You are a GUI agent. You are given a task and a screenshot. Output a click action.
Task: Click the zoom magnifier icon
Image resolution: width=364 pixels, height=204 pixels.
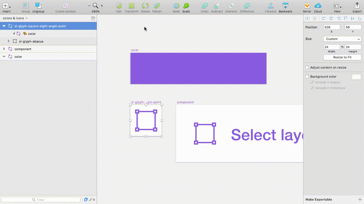tap(96, 6)
